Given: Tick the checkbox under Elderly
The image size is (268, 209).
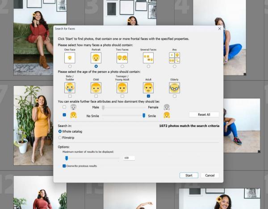Looking at the screenshot, I should [174, 96].
